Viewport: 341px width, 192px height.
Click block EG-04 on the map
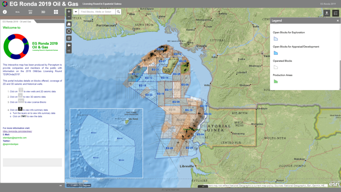tap(200, 134)
